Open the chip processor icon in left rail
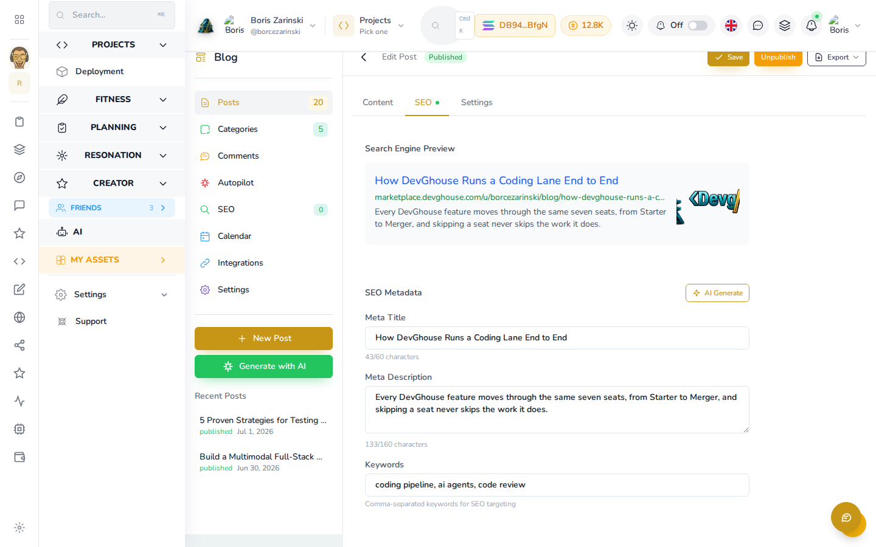 (19, 429)
